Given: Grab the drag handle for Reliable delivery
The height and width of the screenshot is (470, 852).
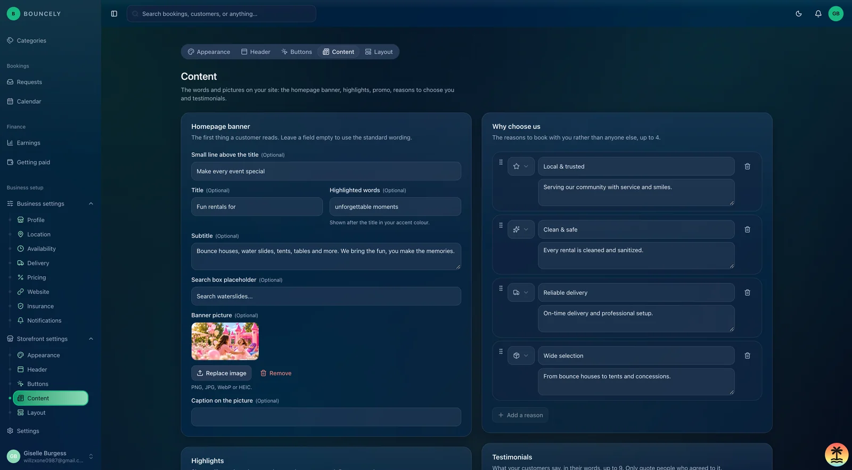Looking at the screenshot, I should click(x=501, y=288).
